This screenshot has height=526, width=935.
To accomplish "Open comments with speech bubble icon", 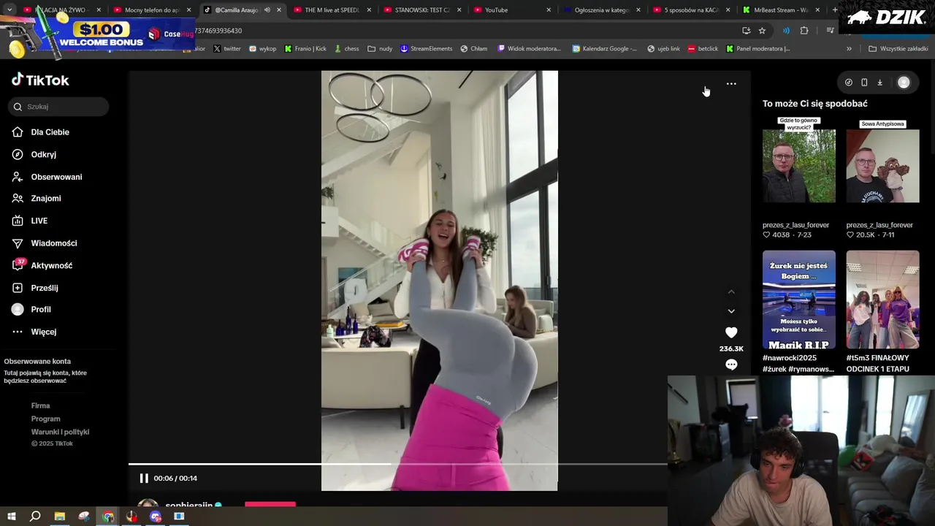I will click(x=731, y=365).
